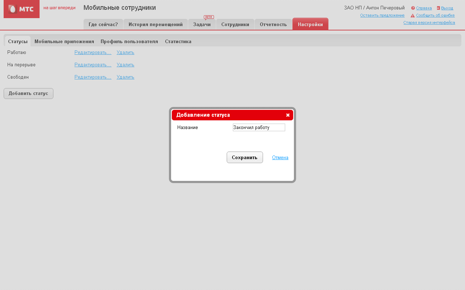465x290 pixels.
Task: Edit the Работаю status
Action: click(93, 53)
